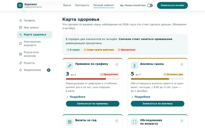205x128 pixels.
Task: Expand Подробнее on the Прививки card
Action: [76, 97]
